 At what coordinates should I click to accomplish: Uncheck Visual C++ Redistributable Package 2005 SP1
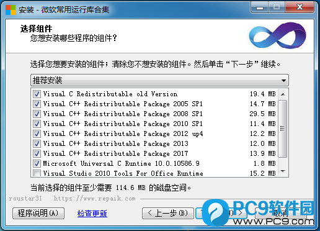coord(37,104)
